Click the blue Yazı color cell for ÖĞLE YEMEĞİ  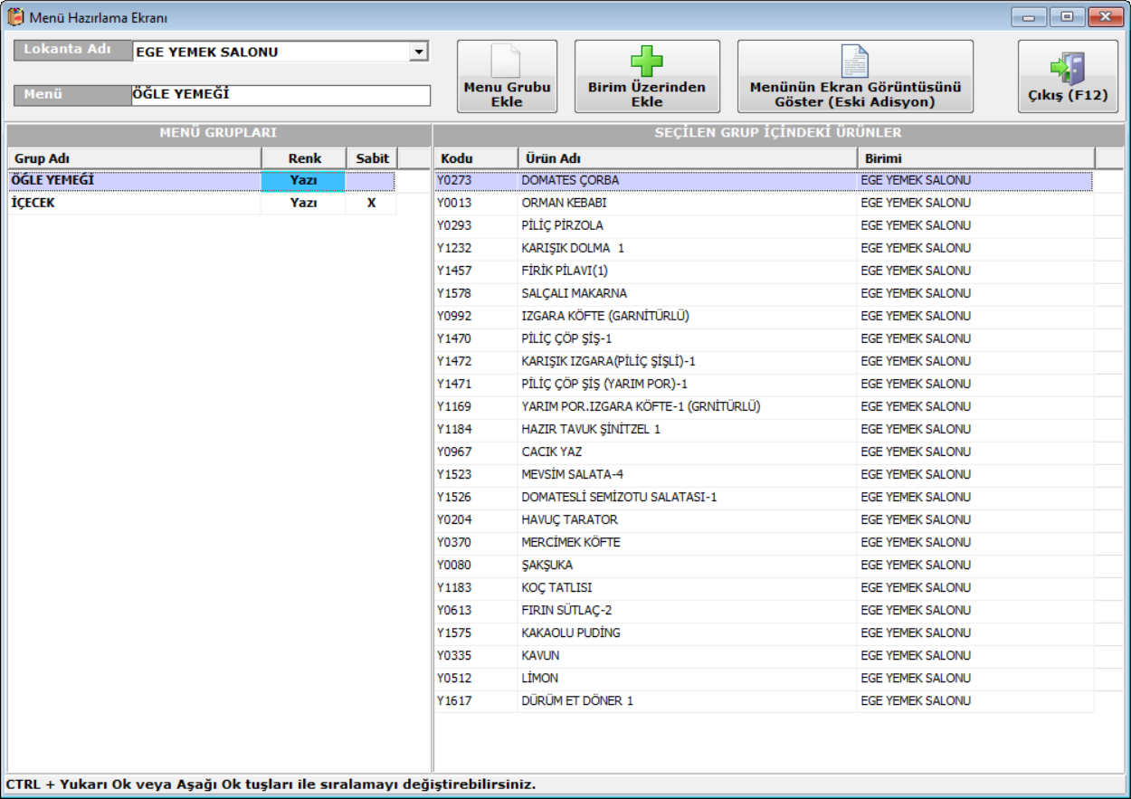[303, 181]
